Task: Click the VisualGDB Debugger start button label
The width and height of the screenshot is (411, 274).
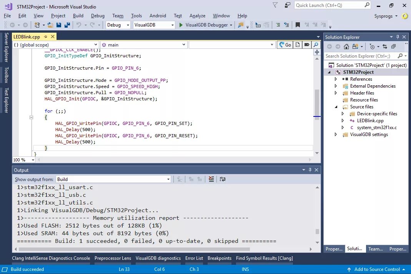Action: (x=206, y=25)
